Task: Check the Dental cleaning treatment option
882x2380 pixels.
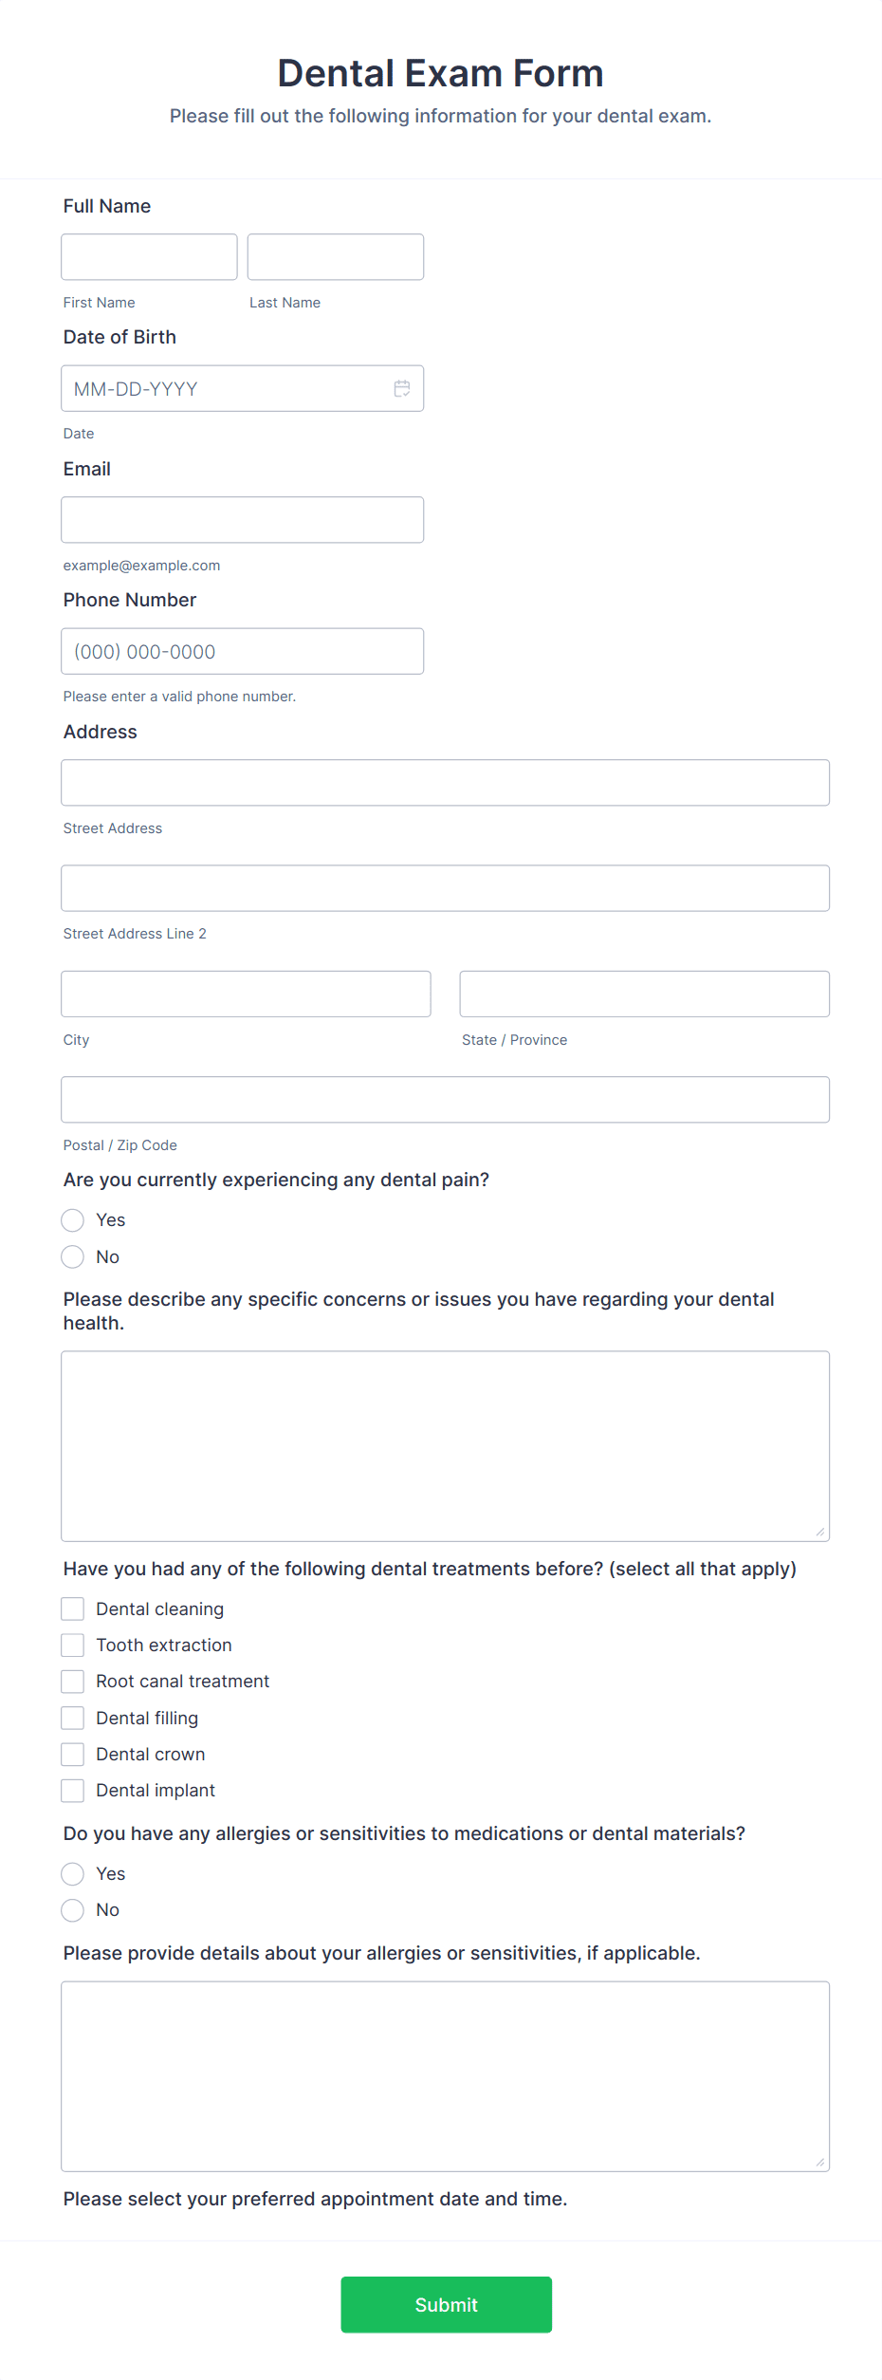Action: (x=73, y=1608)
